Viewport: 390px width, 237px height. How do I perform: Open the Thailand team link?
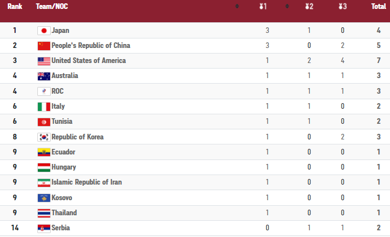point(64,213)
